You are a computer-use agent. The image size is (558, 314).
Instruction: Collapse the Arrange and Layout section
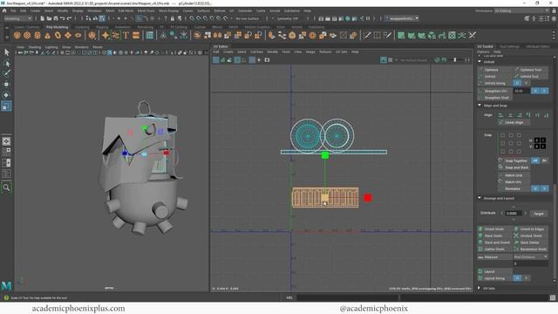pyautogui.click(x=480, y=198)
